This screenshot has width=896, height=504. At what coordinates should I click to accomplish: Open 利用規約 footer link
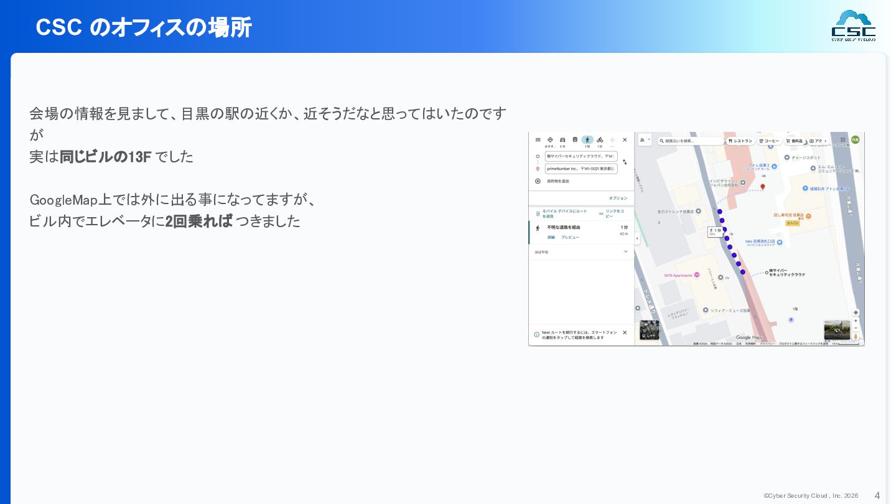751,343
